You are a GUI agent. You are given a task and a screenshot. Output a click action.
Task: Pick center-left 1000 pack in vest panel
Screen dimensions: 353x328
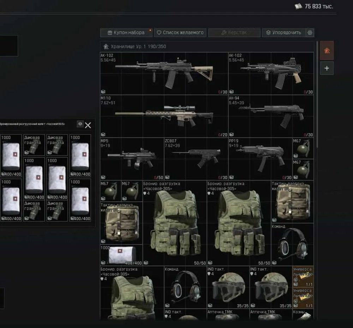tap(34, 178)
